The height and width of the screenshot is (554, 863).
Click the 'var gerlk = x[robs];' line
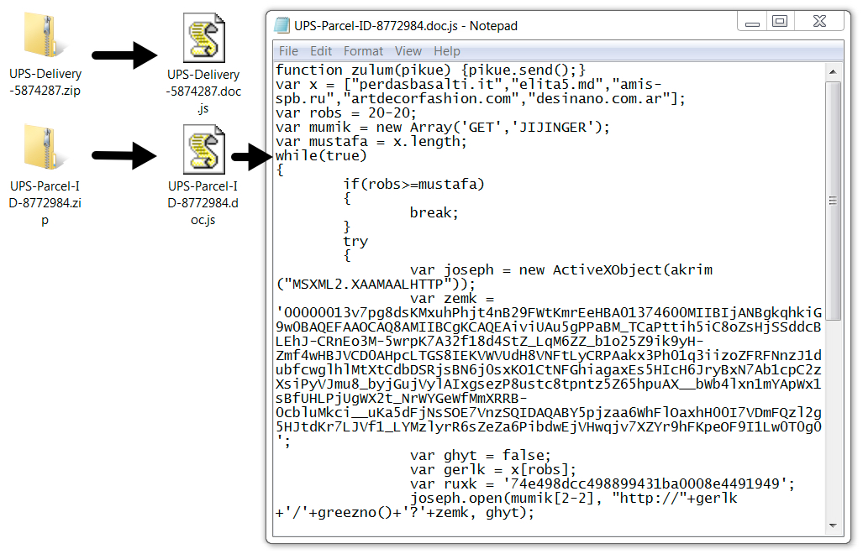pyautogui.click(x=493, y=470)
